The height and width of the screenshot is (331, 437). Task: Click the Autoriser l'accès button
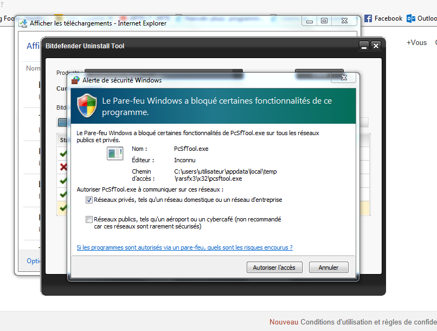[274, 268]
